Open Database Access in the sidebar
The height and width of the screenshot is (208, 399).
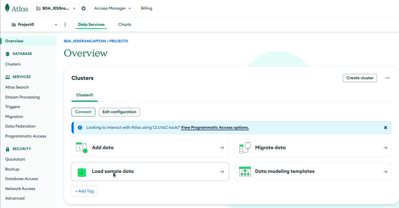tap(22, 179)
